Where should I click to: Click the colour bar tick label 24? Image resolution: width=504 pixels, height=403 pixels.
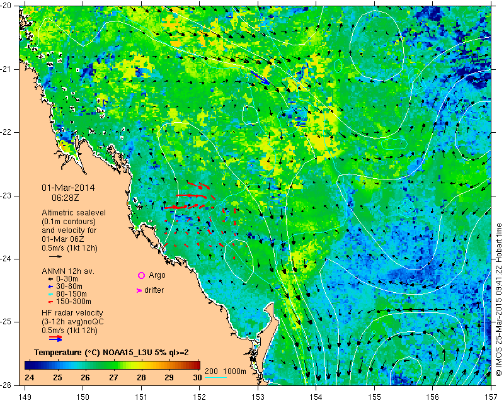click(x=29, y=378)
